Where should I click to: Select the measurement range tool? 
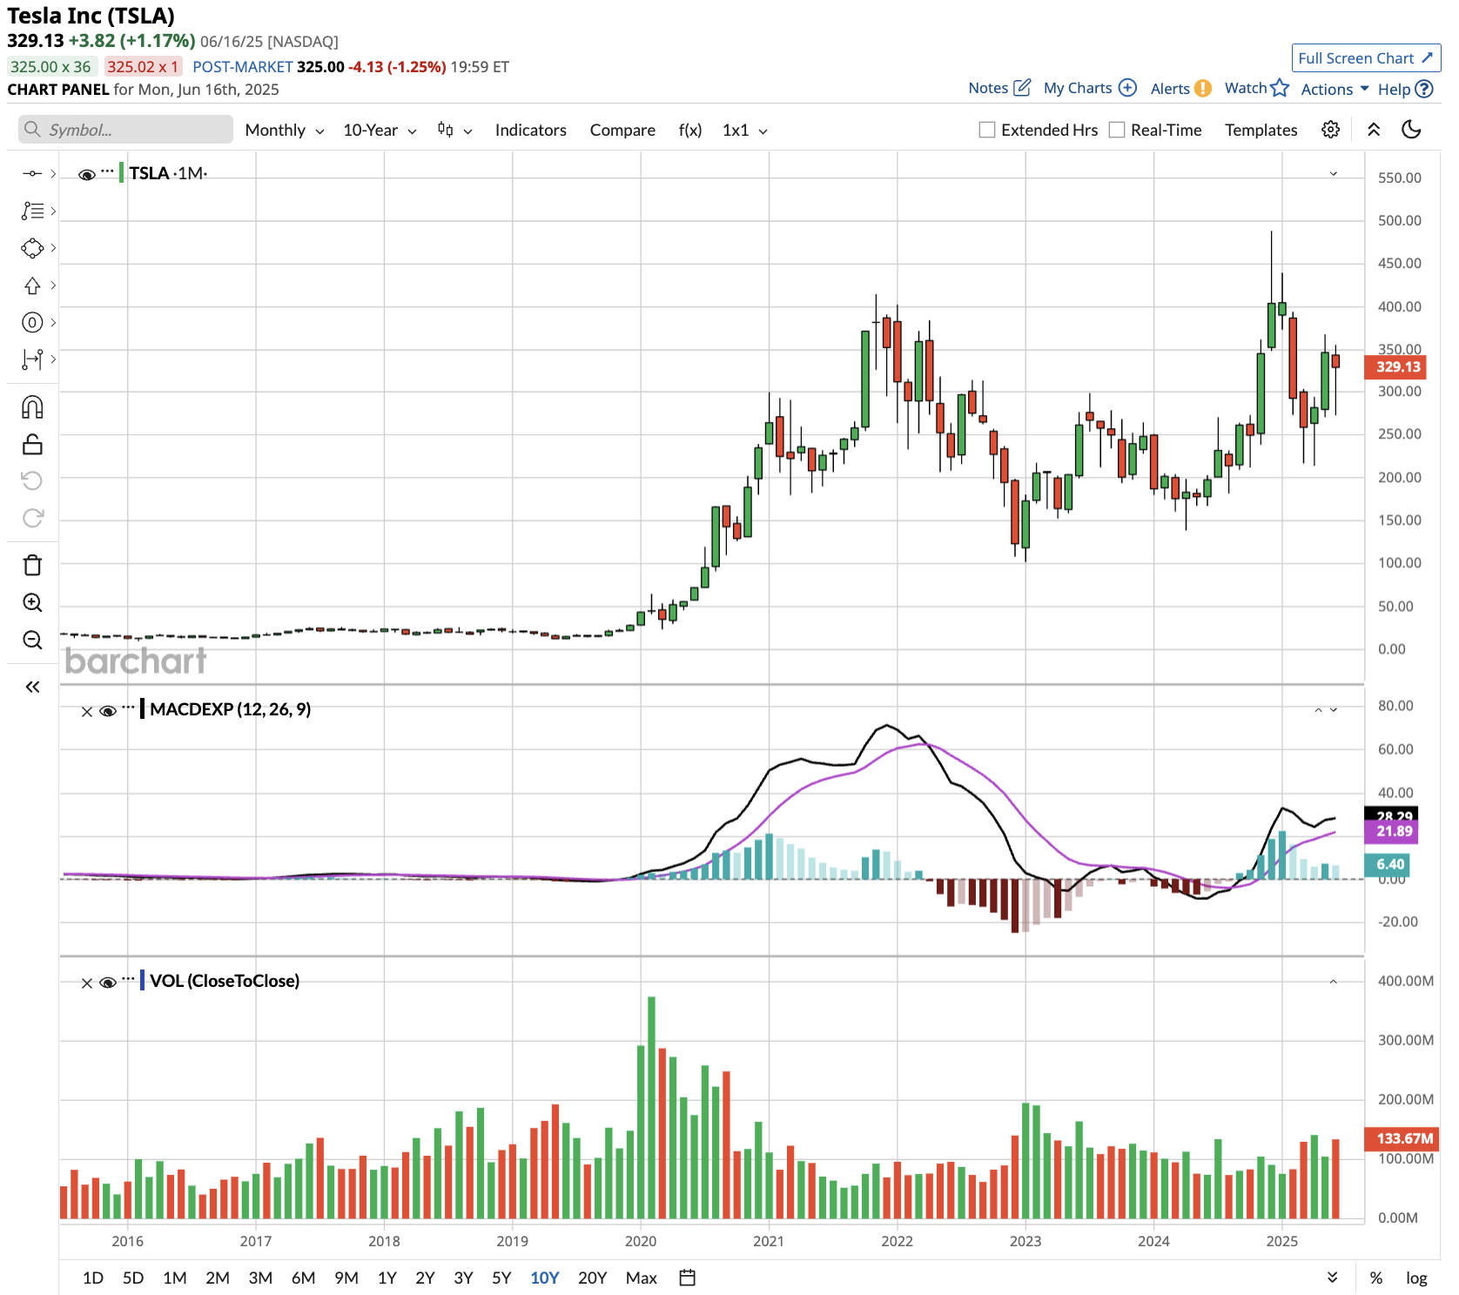click(x=32, y=359)
